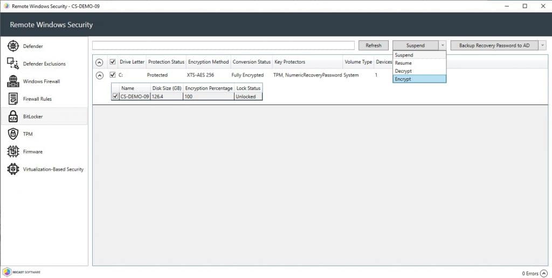Select the Firmware chip icon
The image size is (552, 278).
[13, 152]
